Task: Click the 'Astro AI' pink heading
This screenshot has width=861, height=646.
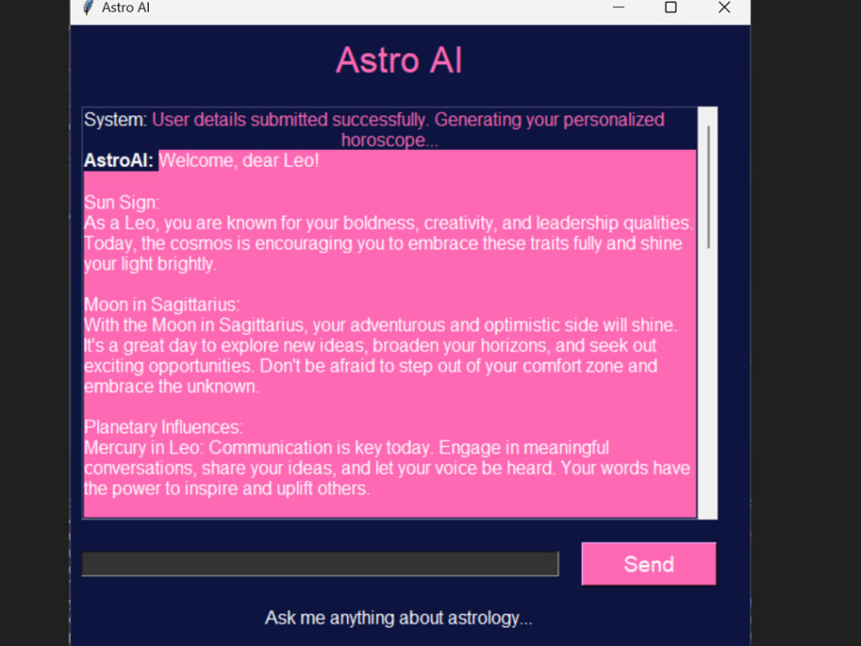Action: pyautogui.click(x=400, y=60)
